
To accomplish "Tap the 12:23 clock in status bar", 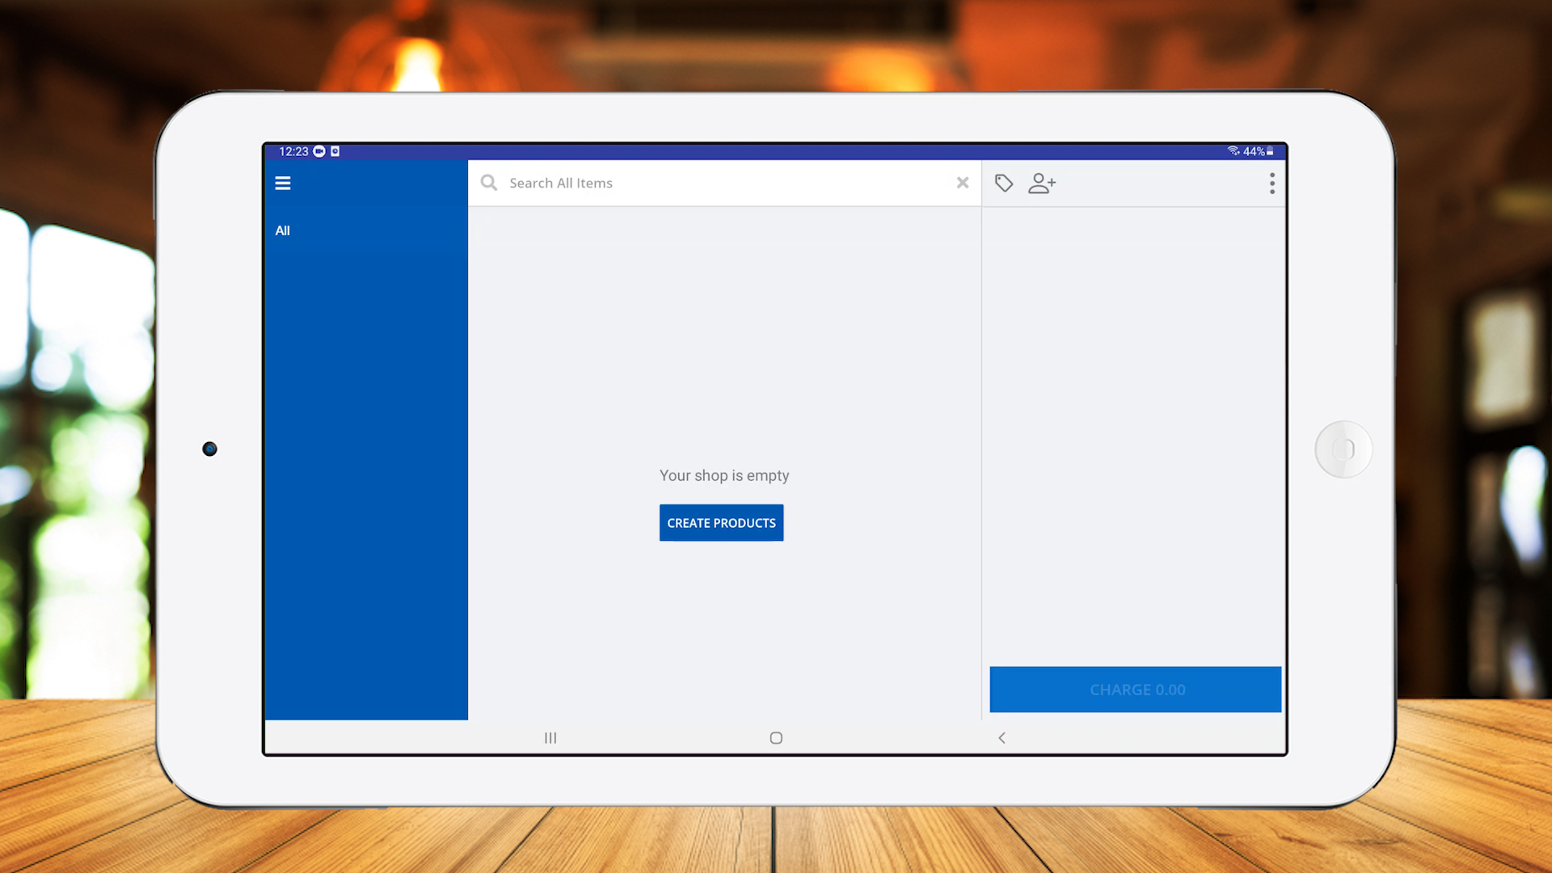I will click(293, 151).
